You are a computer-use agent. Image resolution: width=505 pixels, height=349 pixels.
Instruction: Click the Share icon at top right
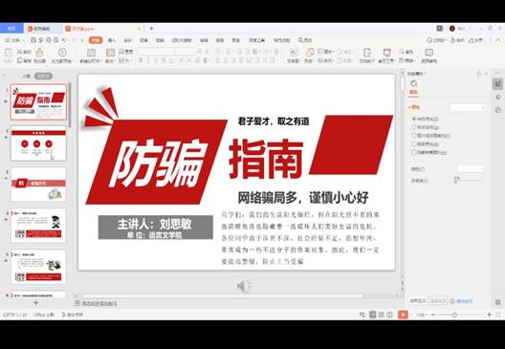(x=475, y=40)
